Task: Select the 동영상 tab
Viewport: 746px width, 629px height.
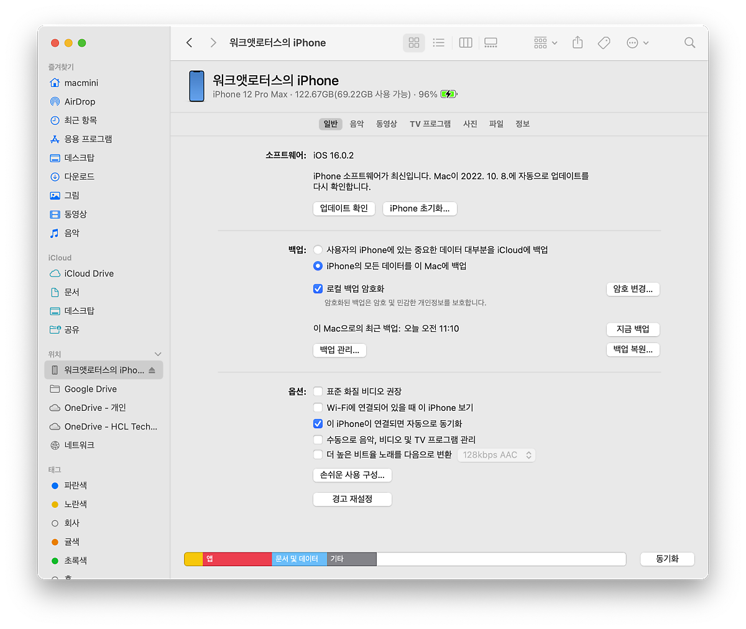Action: [x=387, y=124]
